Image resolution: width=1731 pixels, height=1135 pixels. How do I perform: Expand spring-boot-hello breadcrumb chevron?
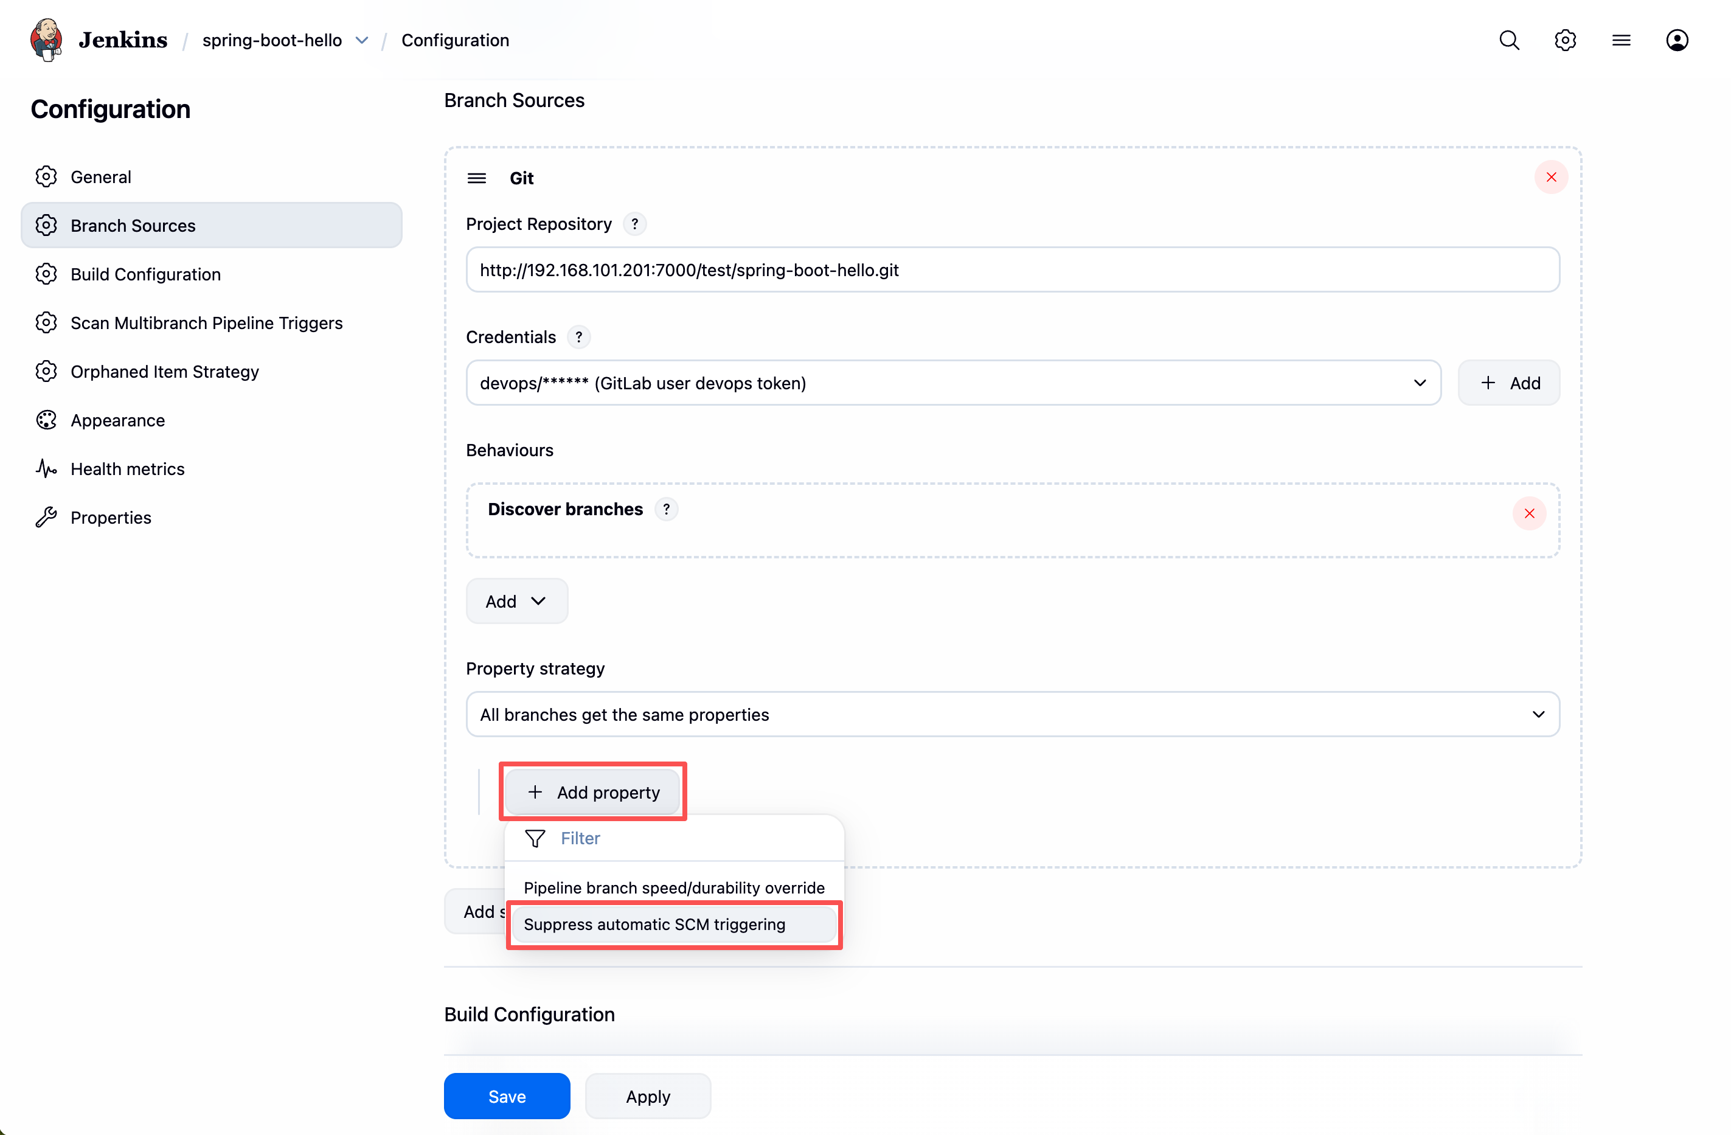[x=363, y=41]
